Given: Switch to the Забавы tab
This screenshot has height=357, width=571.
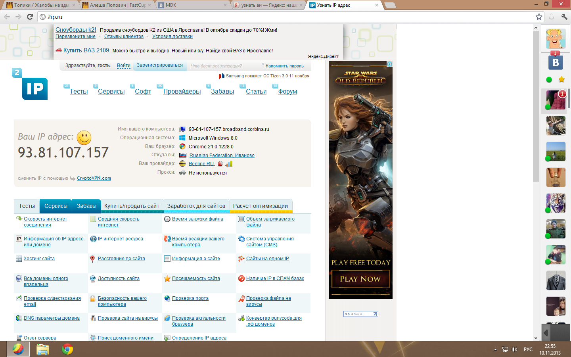Looking at the screenshot, I should pos(86,206).
